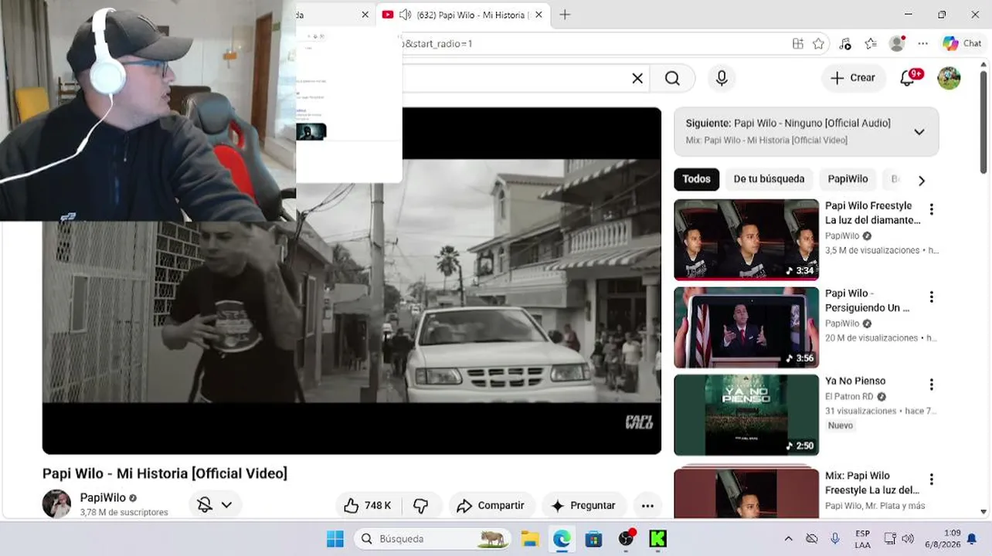Open Microsoft Store from the taskbar
992x556 pixels.
[593, 538]
